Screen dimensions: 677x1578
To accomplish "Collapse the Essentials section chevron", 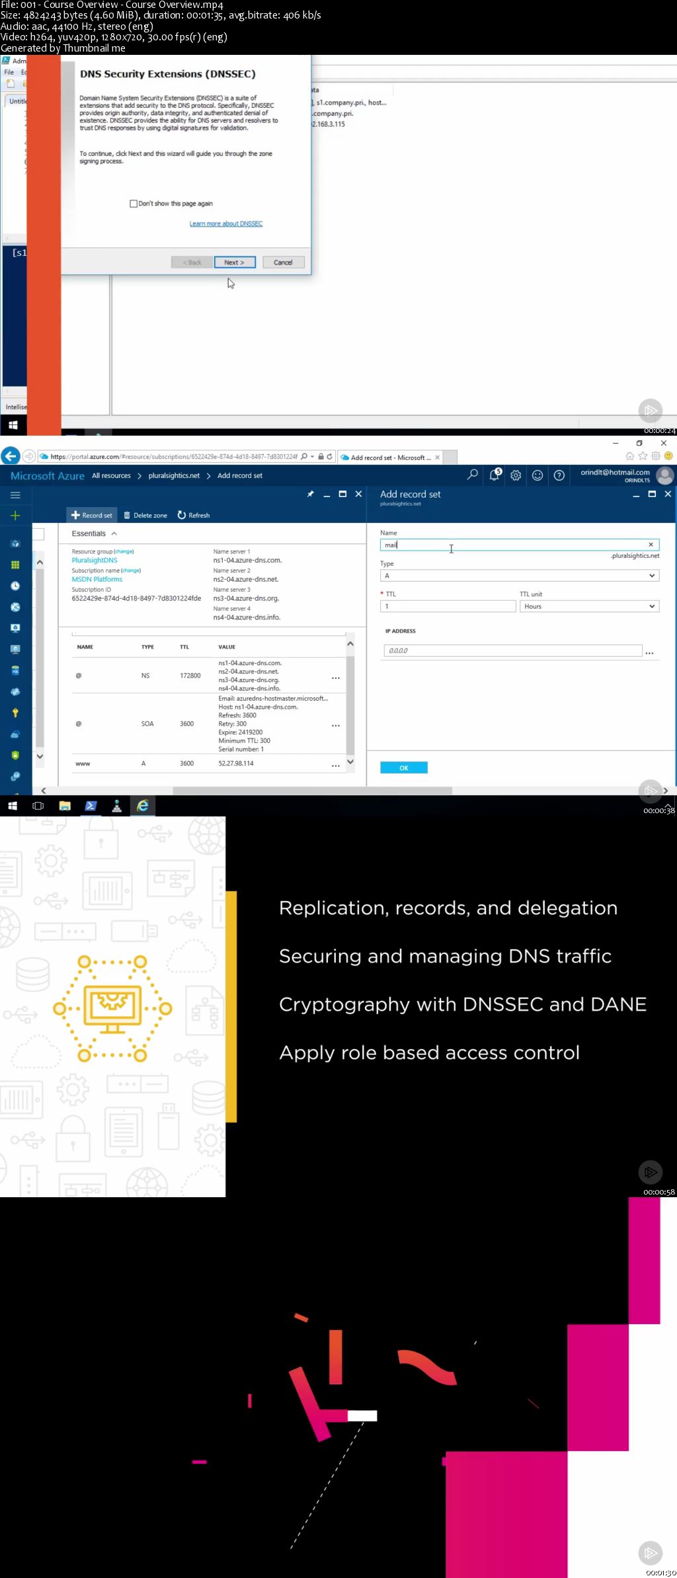I will tap(114, 533).
